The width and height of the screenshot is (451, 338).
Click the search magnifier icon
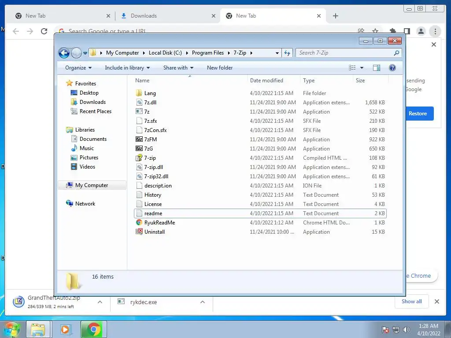tap(397, 53)
